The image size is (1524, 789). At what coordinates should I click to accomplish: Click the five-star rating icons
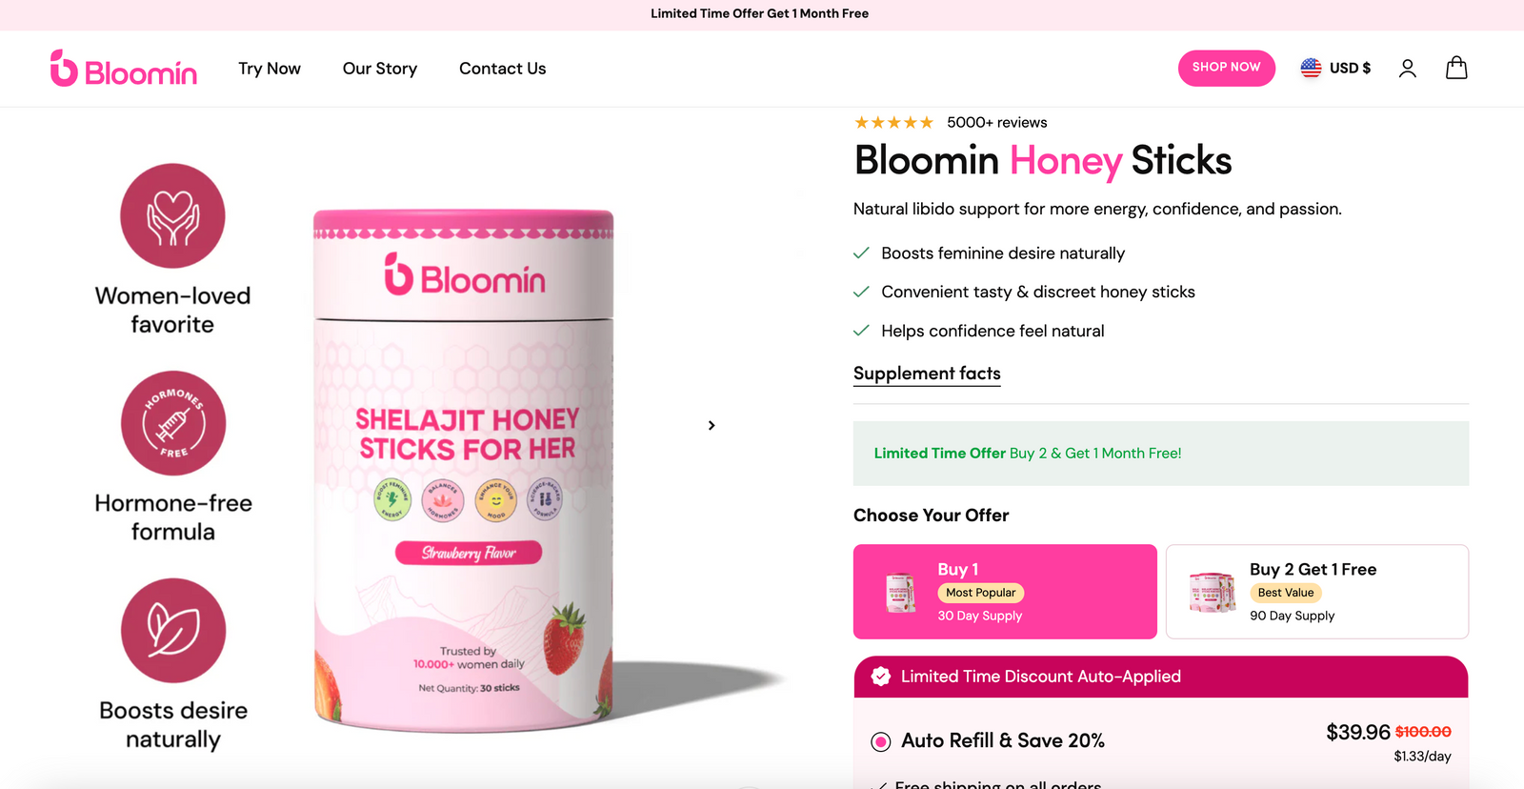(893, 122)
